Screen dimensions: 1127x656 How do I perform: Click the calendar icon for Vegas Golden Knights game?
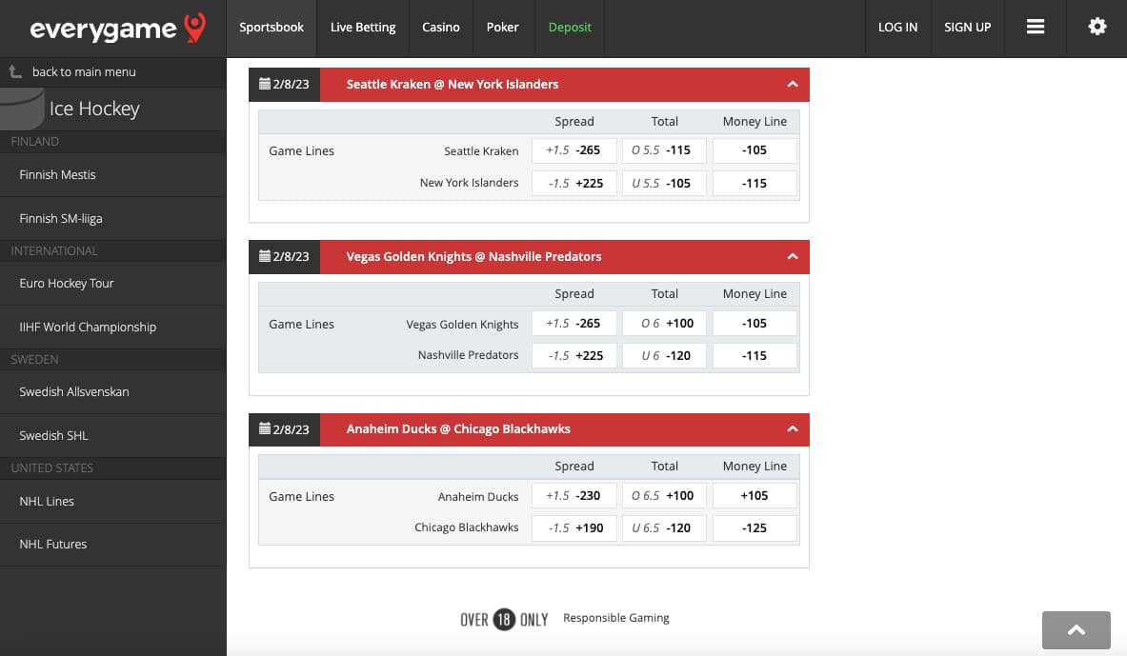tap(265, 256)
